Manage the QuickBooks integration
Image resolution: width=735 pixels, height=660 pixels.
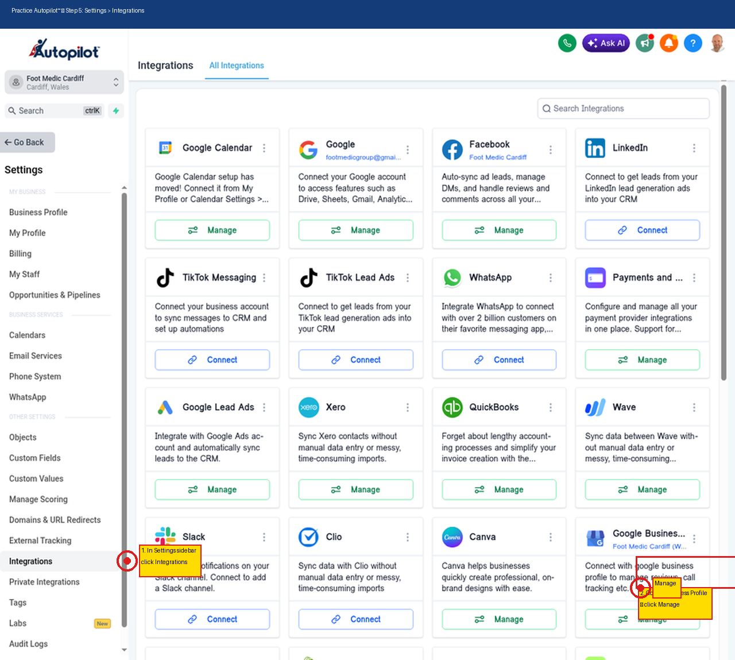click(499, 490)
